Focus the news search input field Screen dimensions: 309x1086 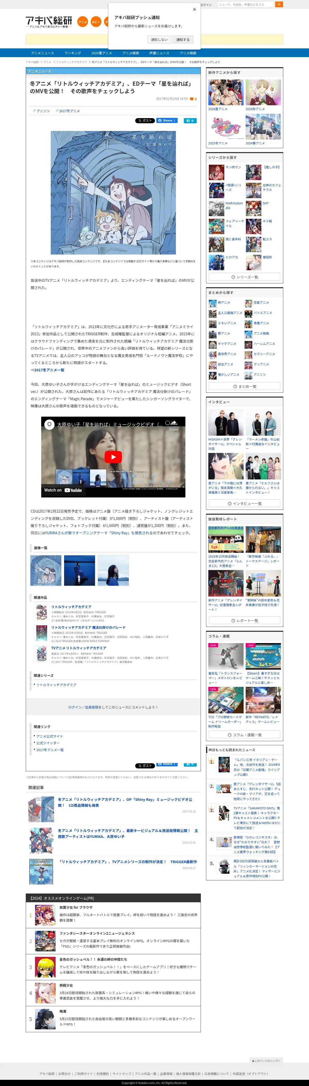245,5
